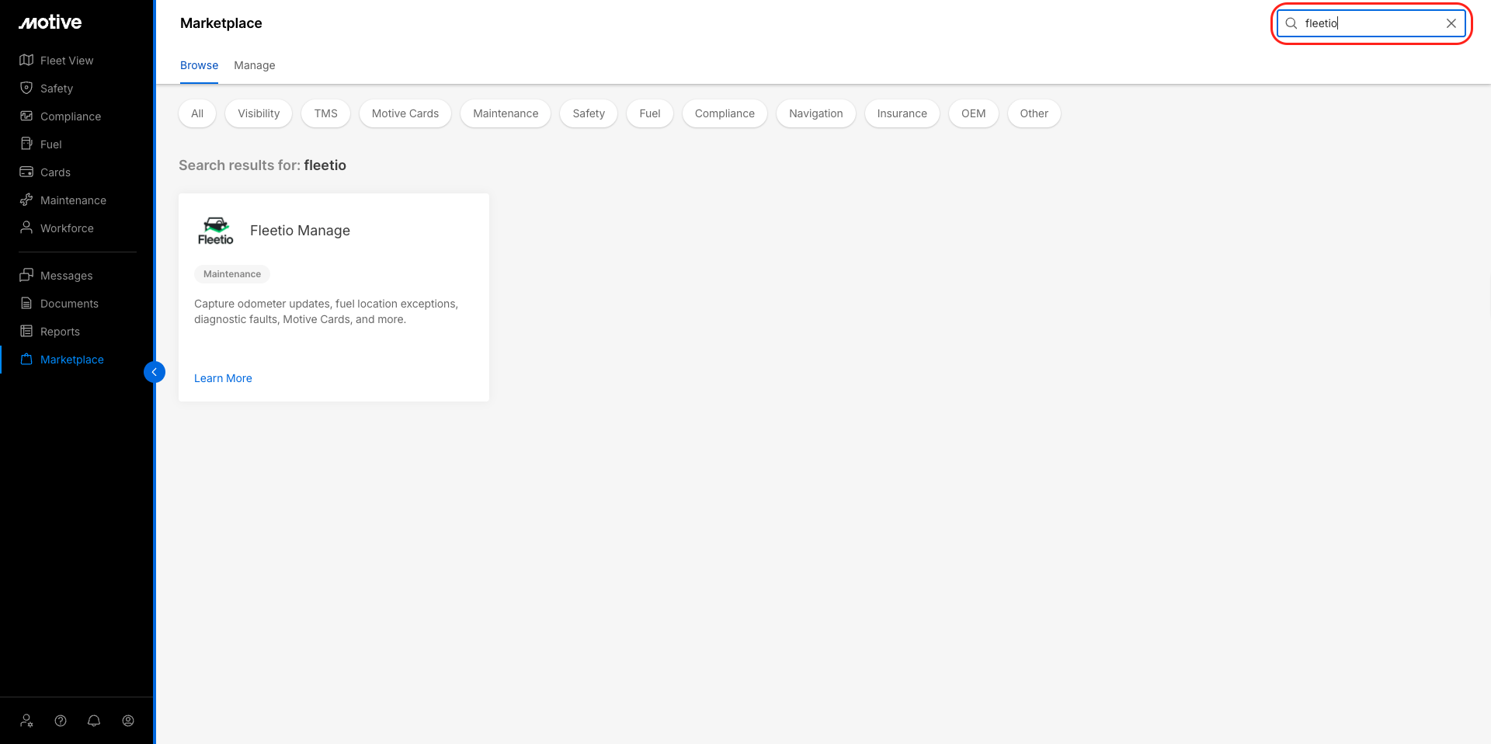This screenshot has height=744, width=1491.
Task: Filter by Safety category chip
Action: click(589, 113)
